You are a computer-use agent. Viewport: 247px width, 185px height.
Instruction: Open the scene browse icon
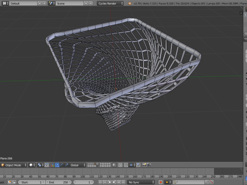[51, 3]
